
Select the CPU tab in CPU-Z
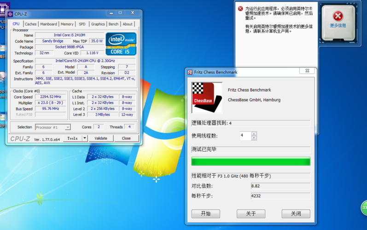click(16, 24)
